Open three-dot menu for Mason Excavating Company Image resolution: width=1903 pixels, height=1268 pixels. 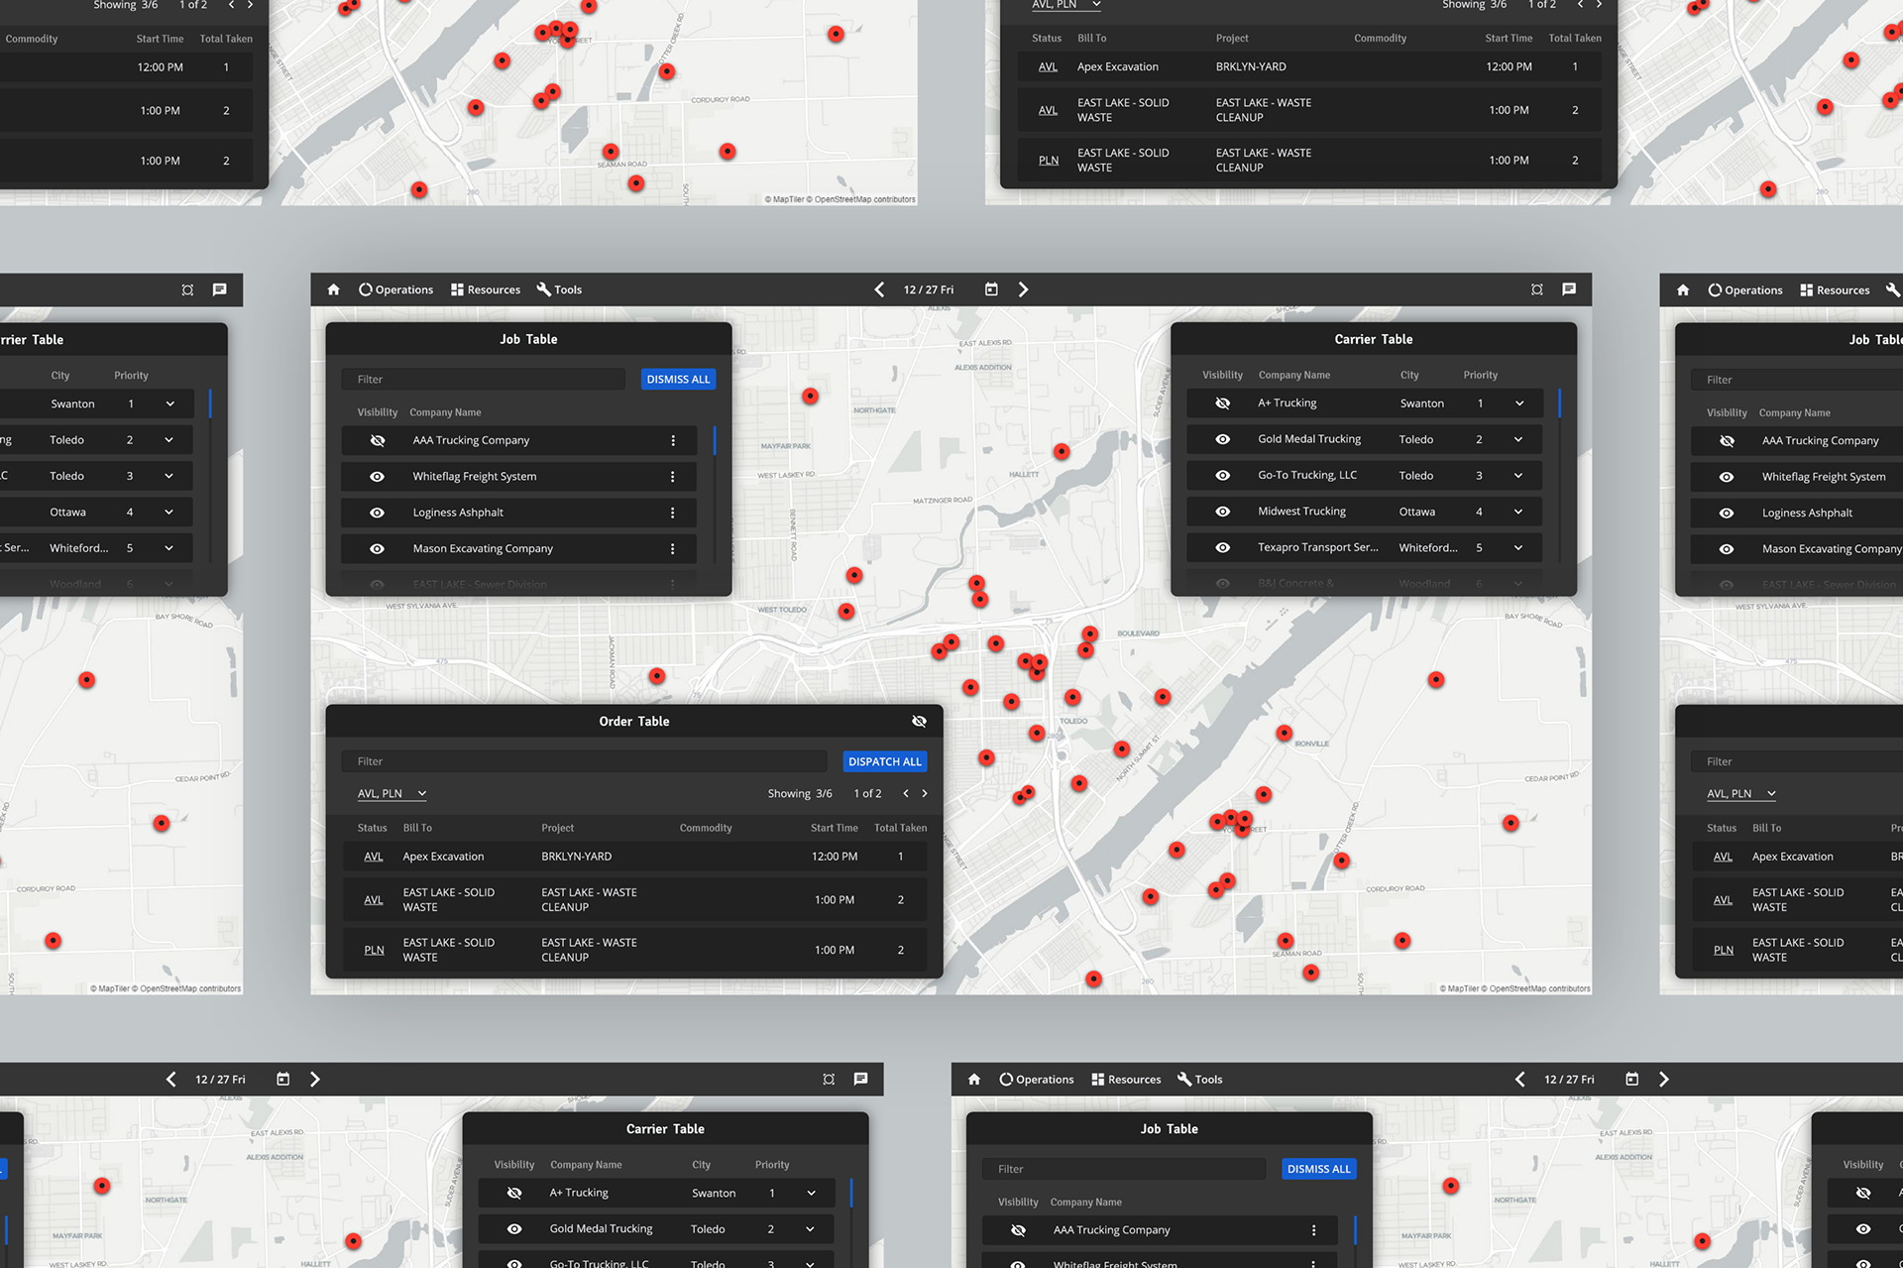(673, 549)
